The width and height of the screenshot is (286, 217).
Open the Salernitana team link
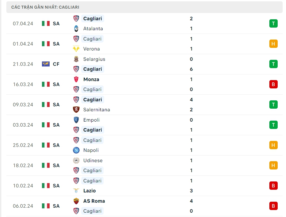(x=97, y=110)
